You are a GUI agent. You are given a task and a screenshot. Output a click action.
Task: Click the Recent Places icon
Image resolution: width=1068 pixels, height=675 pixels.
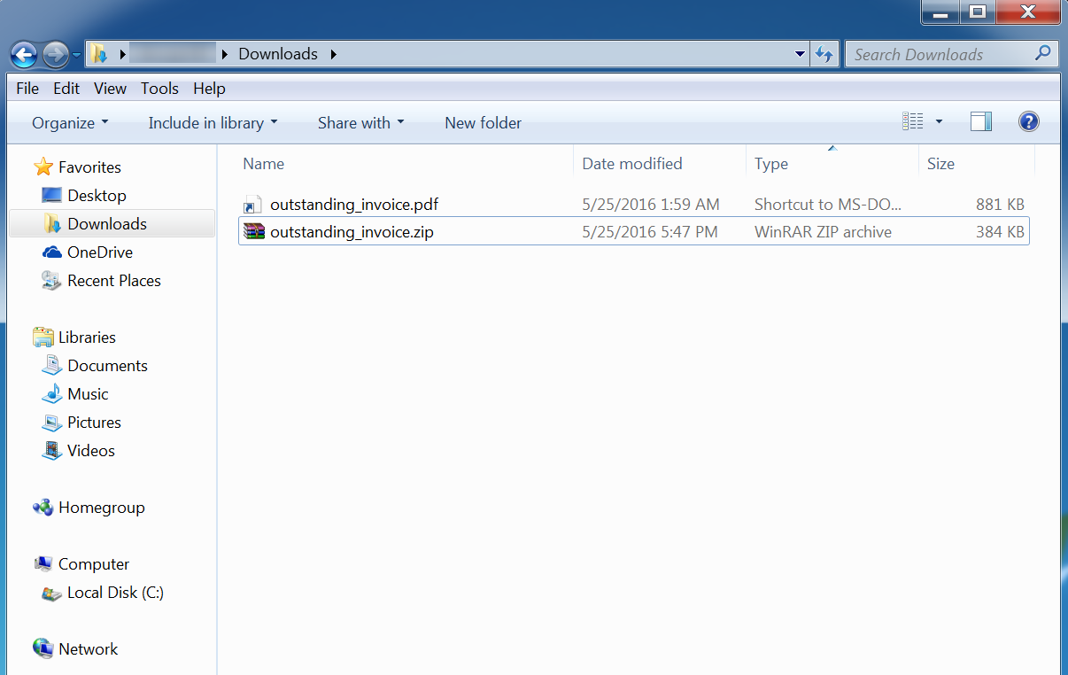[50, 281]
